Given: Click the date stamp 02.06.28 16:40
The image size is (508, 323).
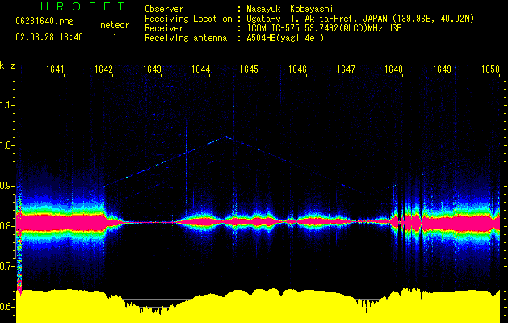Looking at the screenshot, I should tap(49, 37).
